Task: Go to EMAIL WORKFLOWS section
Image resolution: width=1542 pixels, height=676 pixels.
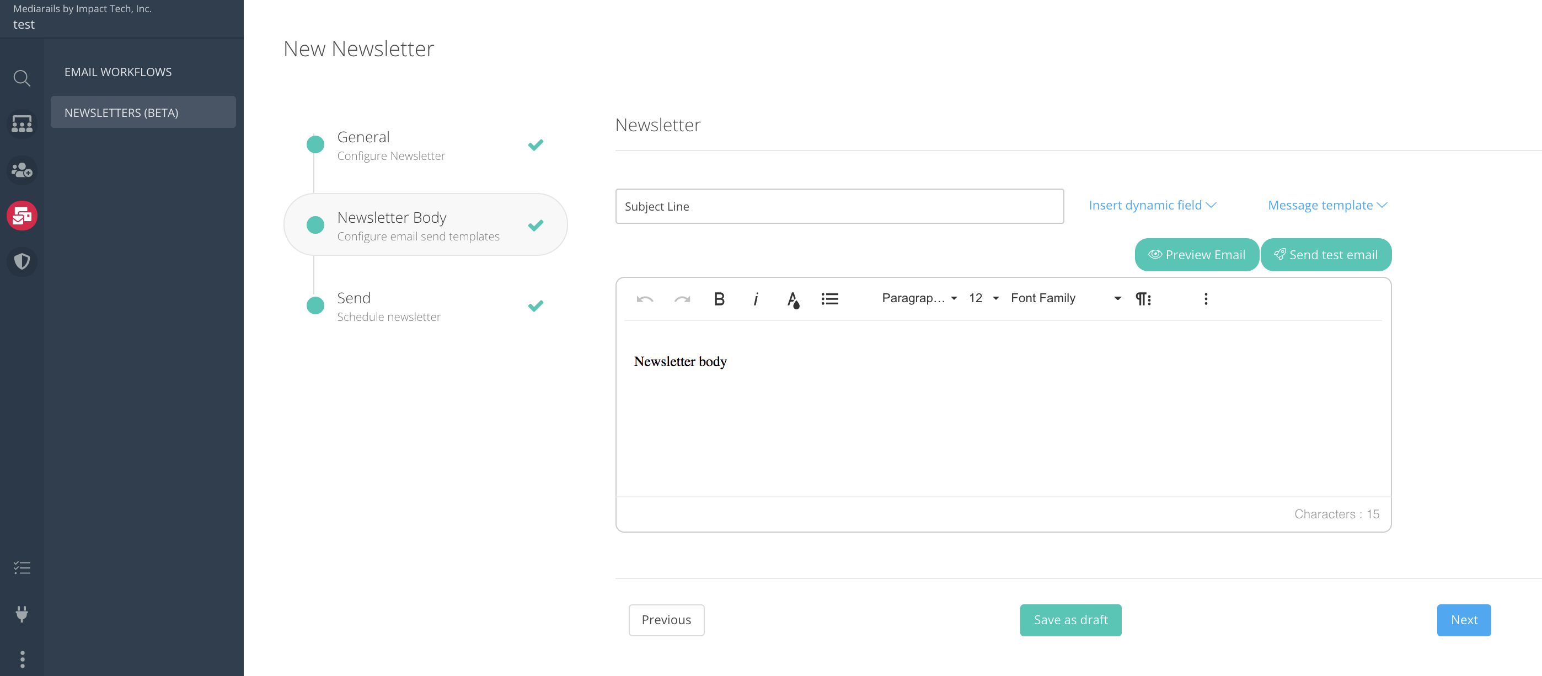Action: [x=118, y=72]
